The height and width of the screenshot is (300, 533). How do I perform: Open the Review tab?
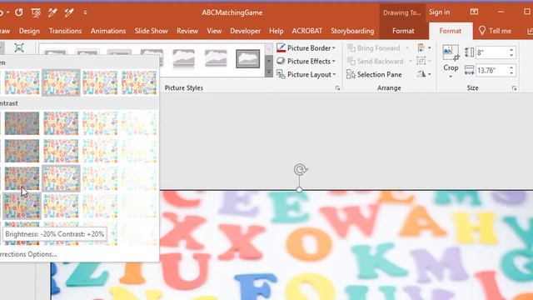point(187,31)
